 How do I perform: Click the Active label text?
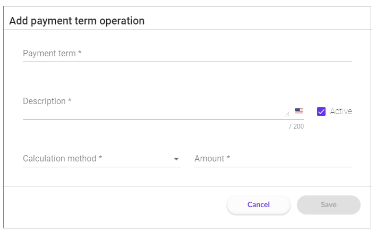coord(340,112)
